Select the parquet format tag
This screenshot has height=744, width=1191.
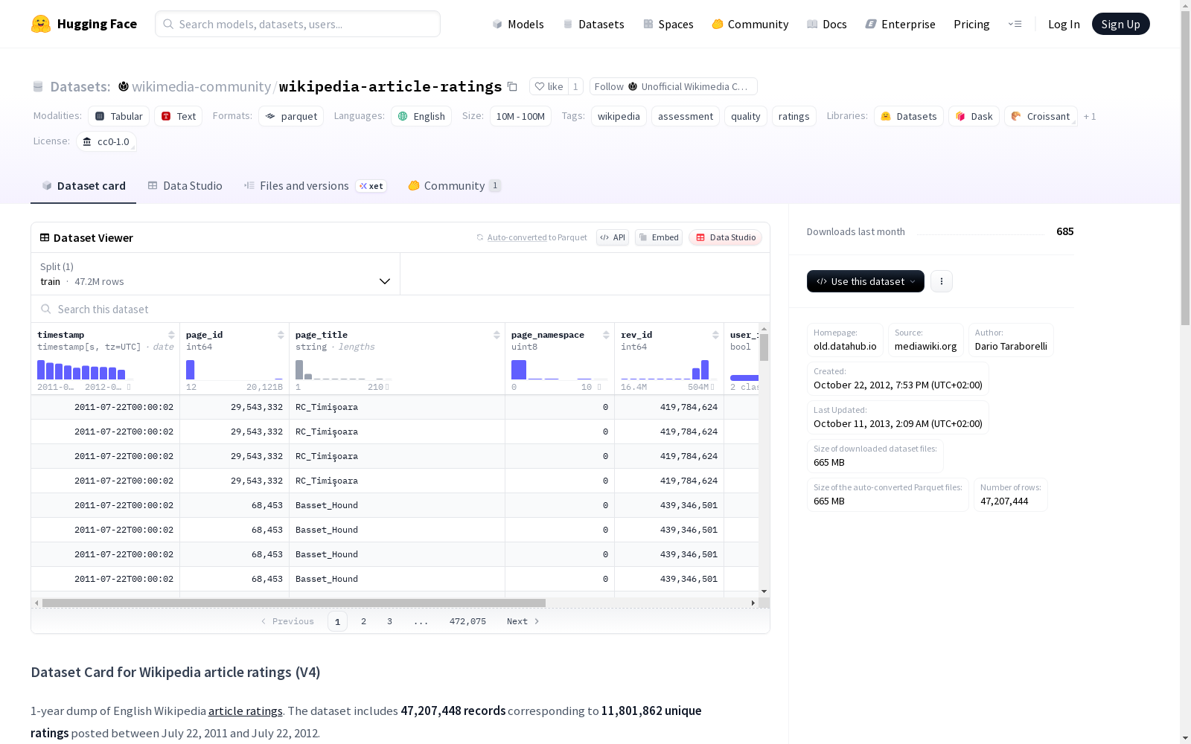coord(291,116)
